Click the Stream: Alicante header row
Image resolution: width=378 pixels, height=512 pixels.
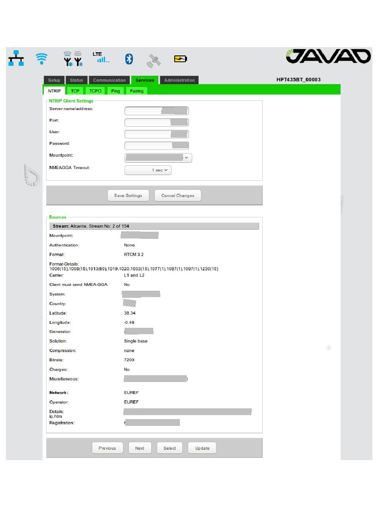[154, 226]
